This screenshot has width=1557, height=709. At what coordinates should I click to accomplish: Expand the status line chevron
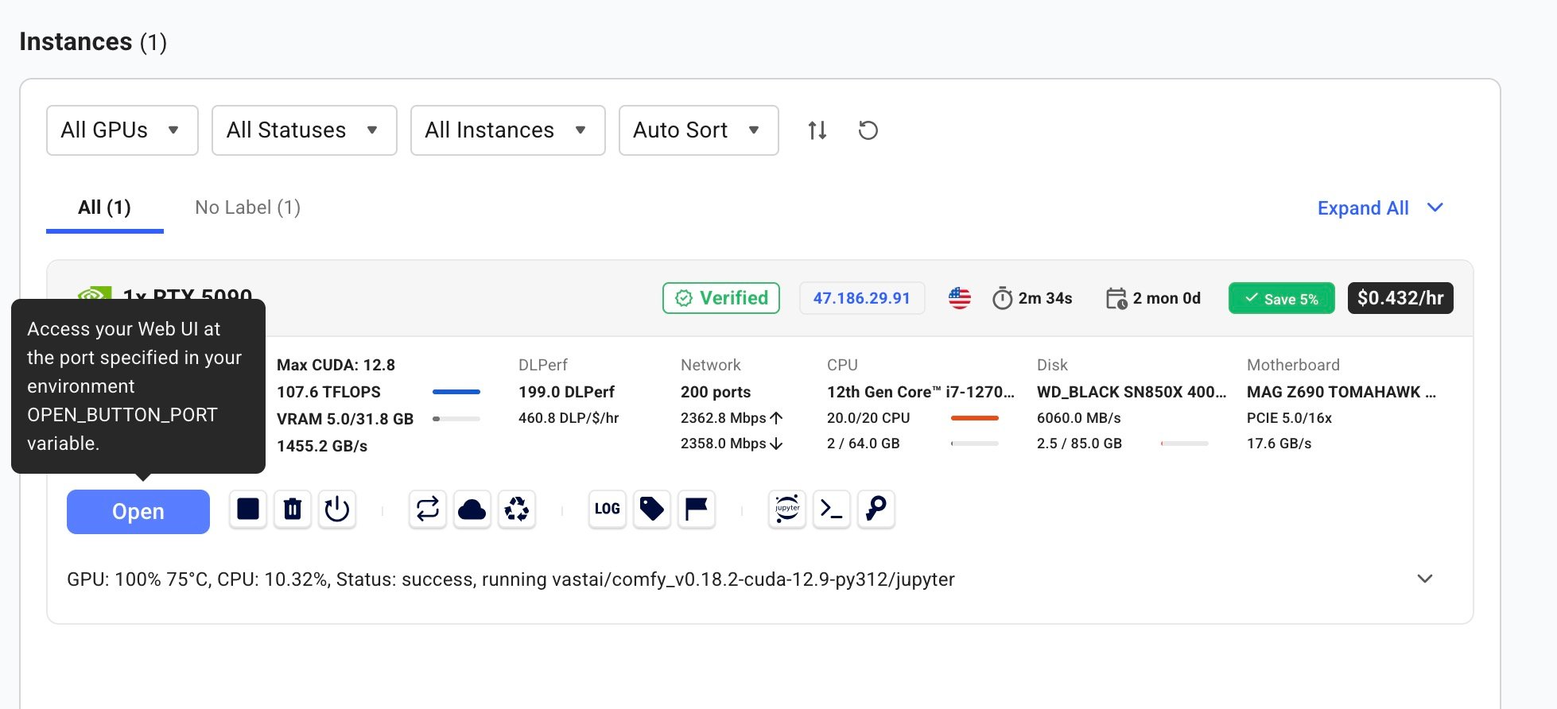(x=1425, y=579)
